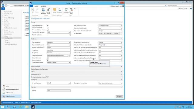This screenshot has width=194, height=109.
Task: Open the Origen banco transferencia dropdown
Action: (121, 42)
